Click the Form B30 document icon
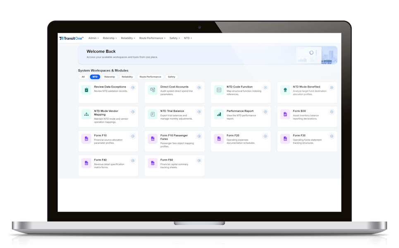This screenshot has width=399, height=248. pos(285,114)
